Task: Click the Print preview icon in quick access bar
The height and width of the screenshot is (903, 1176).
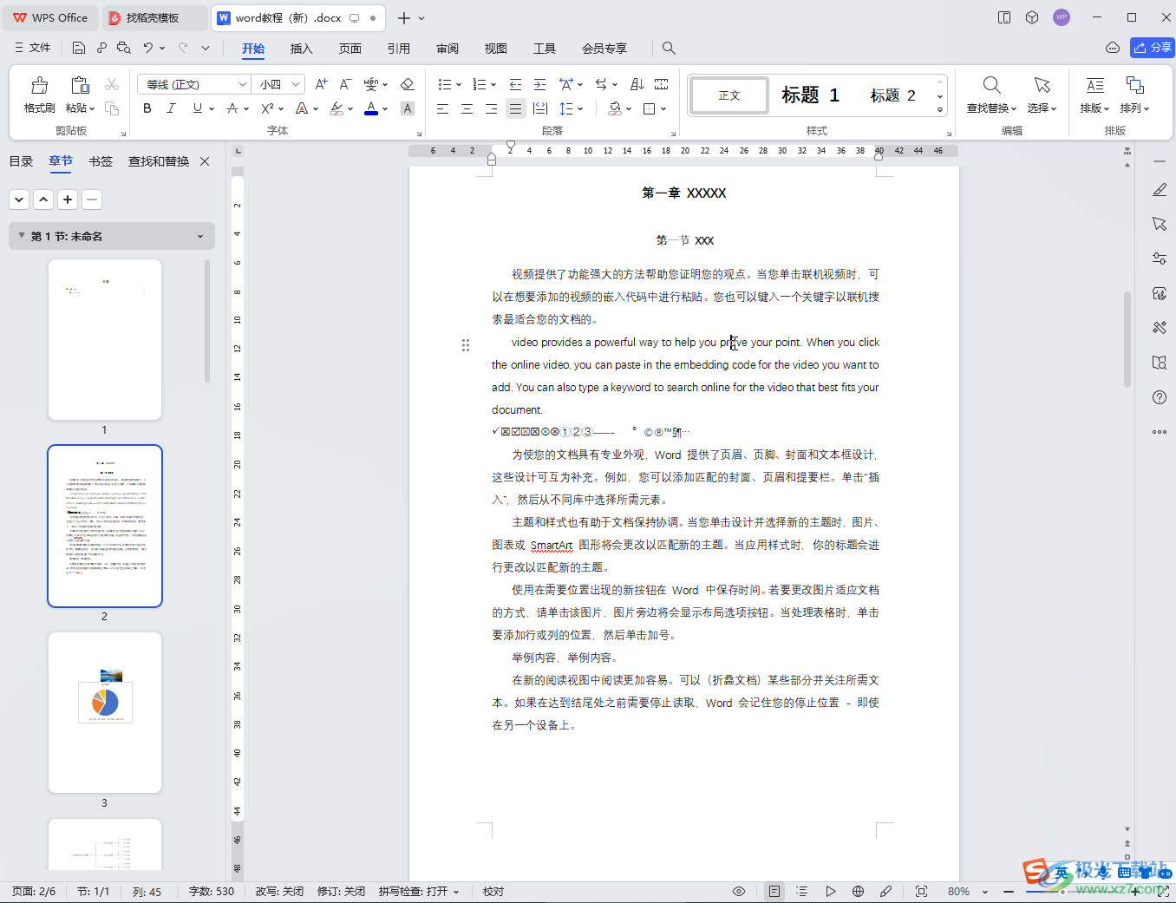Action: [124, 48]
